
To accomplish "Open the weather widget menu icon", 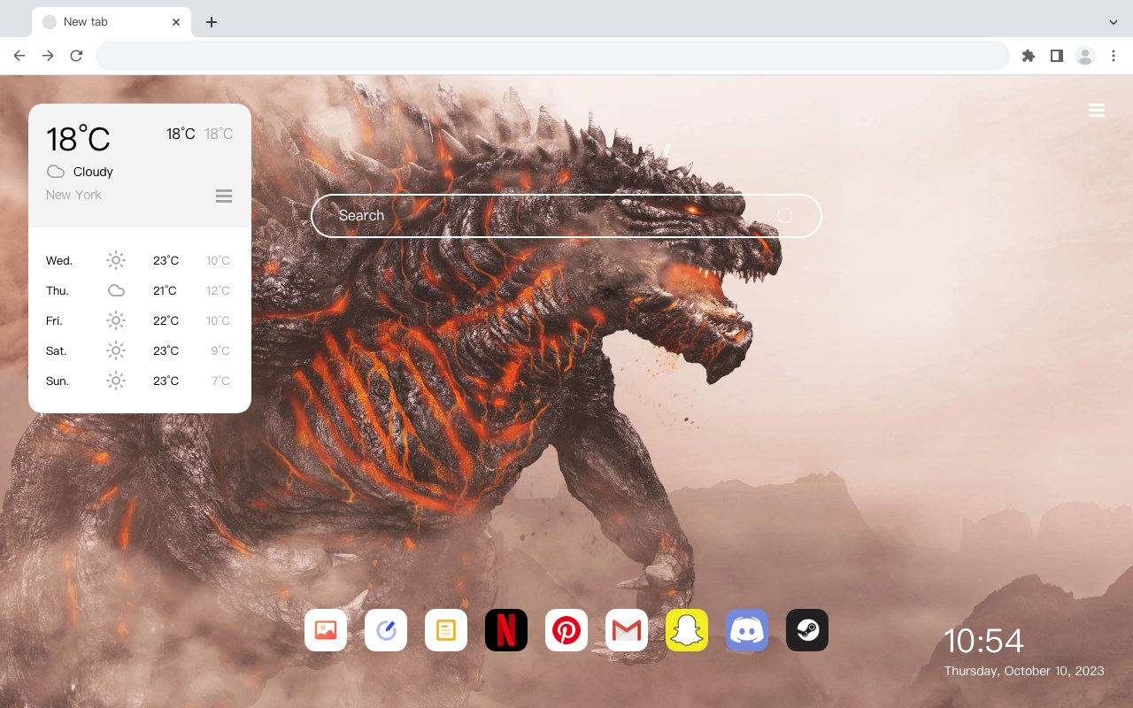I will [x=224, y=196].
